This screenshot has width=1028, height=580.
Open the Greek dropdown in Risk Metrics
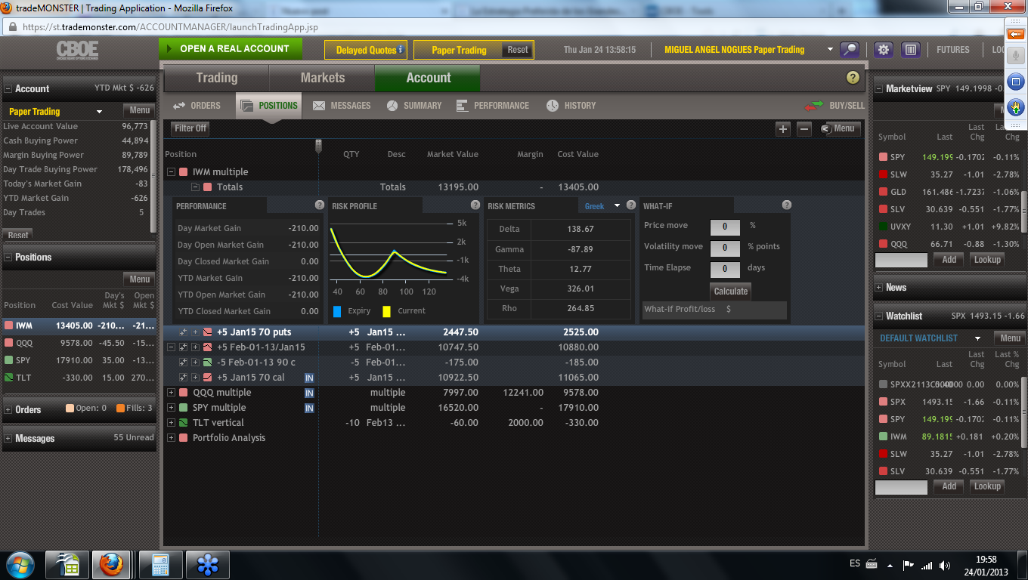(x=617, y=205)
